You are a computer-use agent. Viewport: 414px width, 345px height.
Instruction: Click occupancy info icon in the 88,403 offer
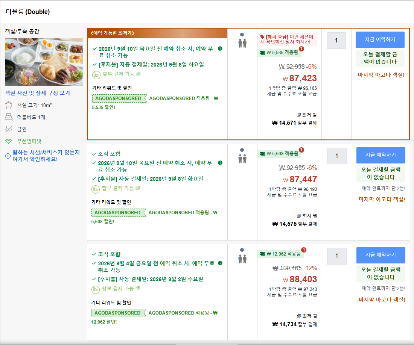(242, 250)
